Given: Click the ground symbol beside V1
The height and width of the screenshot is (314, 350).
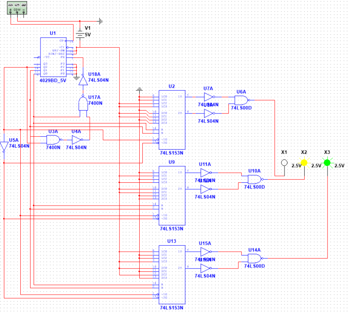Looking at the screenshot, I should pyautogui.click(x=101, y=22).
